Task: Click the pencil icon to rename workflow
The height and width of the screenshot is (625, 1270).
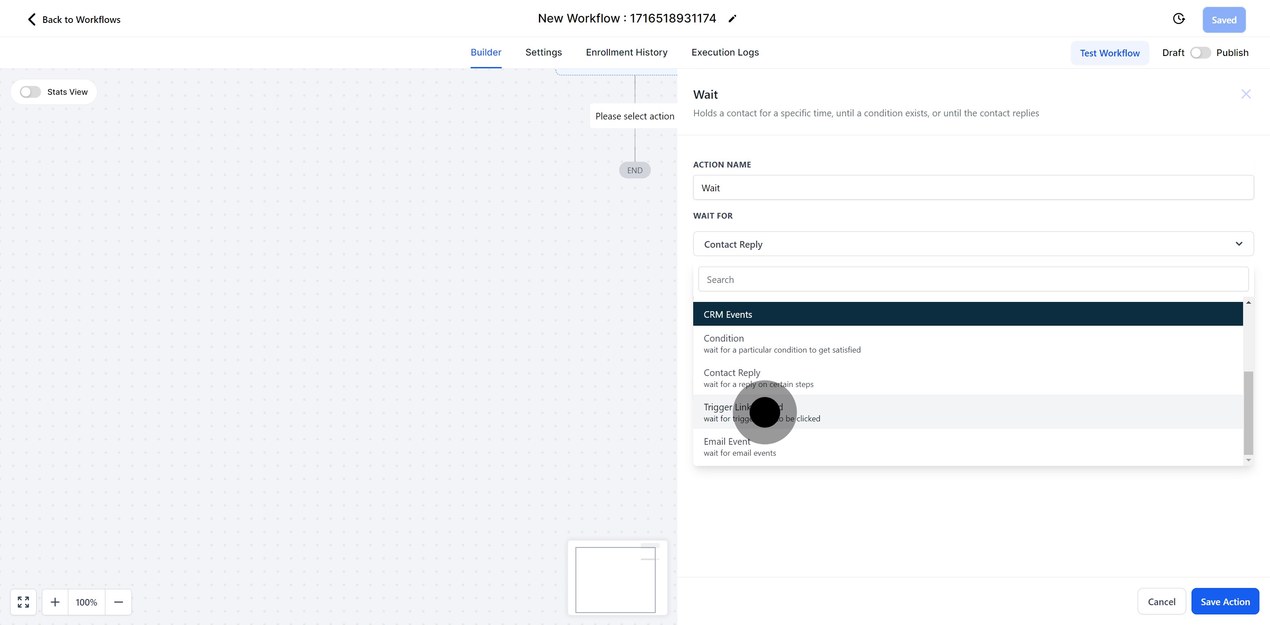Action: tap(732, 19)
